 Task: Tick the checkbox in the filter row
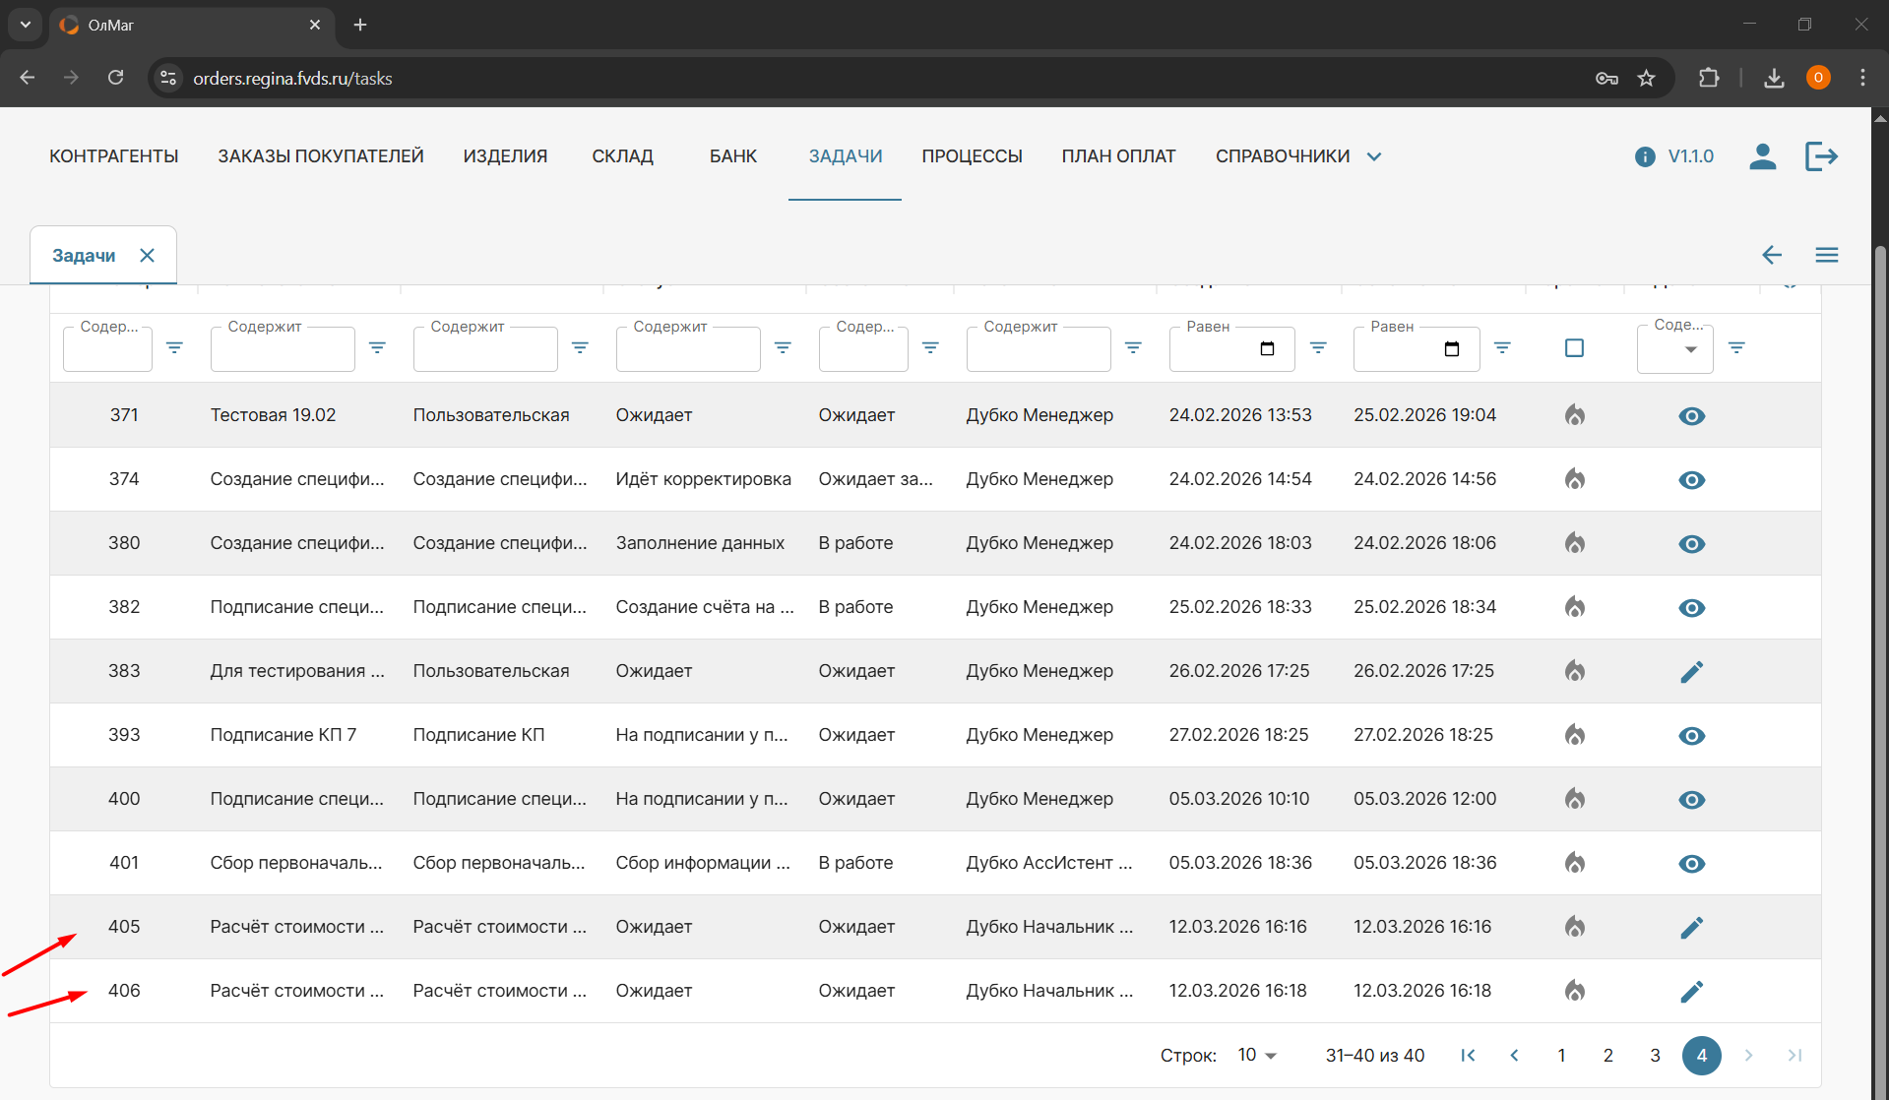[x=1574, y=348]
